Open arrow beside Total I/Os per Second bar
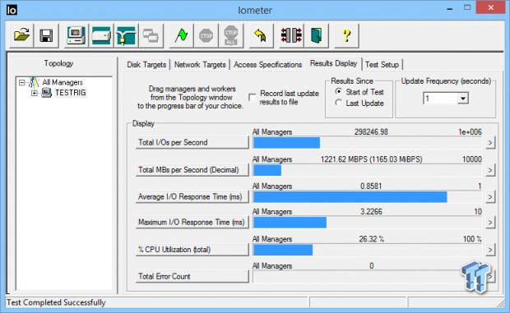This screenshot has height=313, width=510. coord(490,143)
